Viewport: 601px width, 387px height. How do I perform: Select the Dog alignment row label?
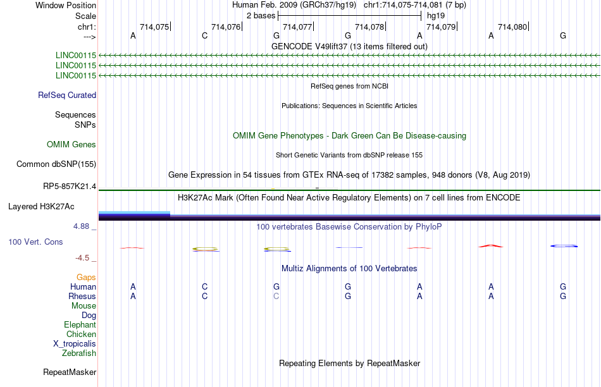tap(89, 315)
